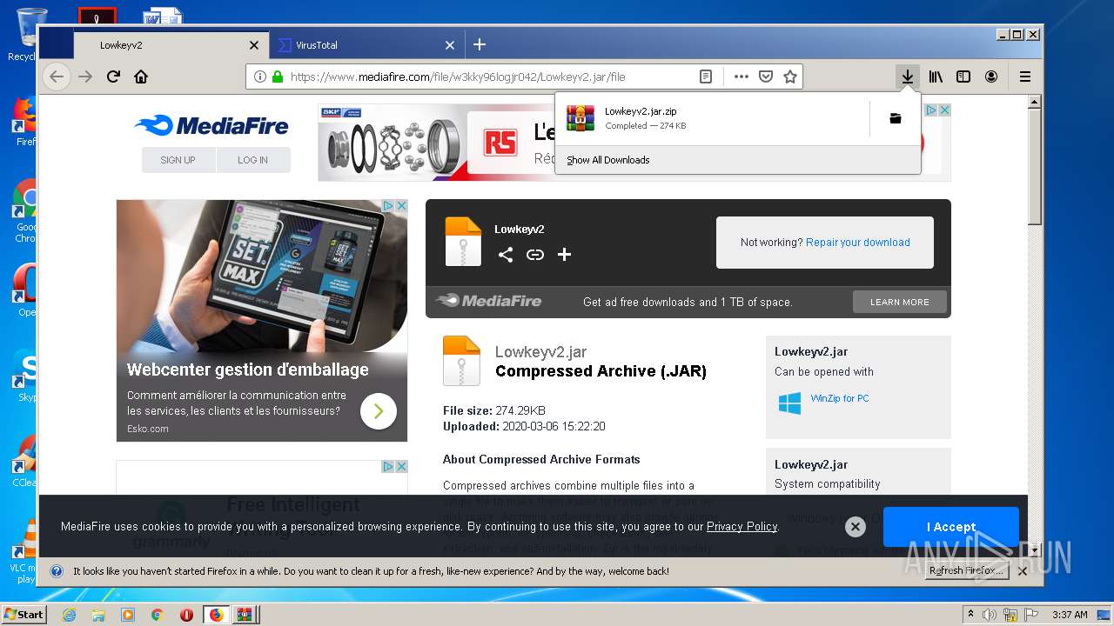Click the volume icon in system tray
The height and width of the screenshot is (626, 1114).
tap(990, 615)
